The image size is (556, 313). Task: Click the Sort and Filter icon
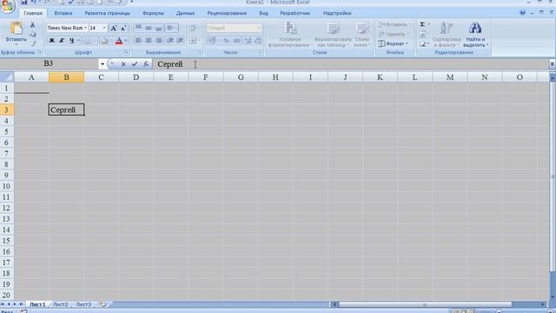446,28
